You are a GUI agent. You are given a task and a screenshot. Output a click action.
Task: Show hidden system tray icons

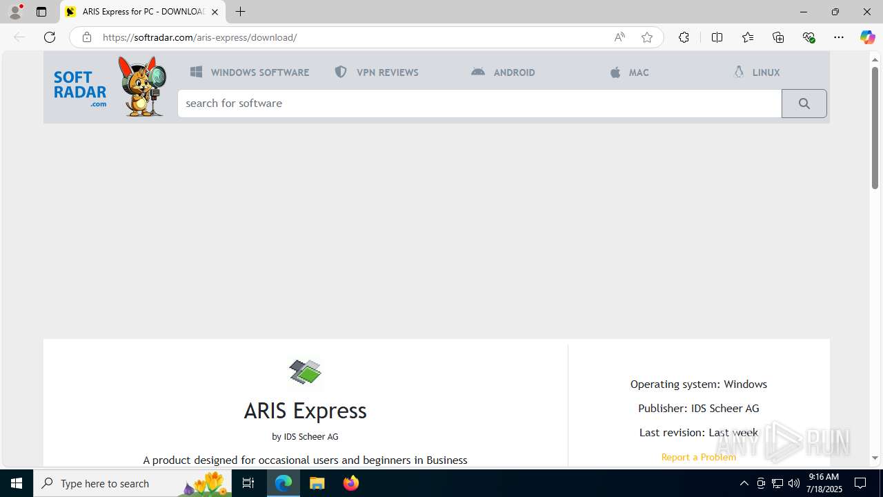click(744, 483)
